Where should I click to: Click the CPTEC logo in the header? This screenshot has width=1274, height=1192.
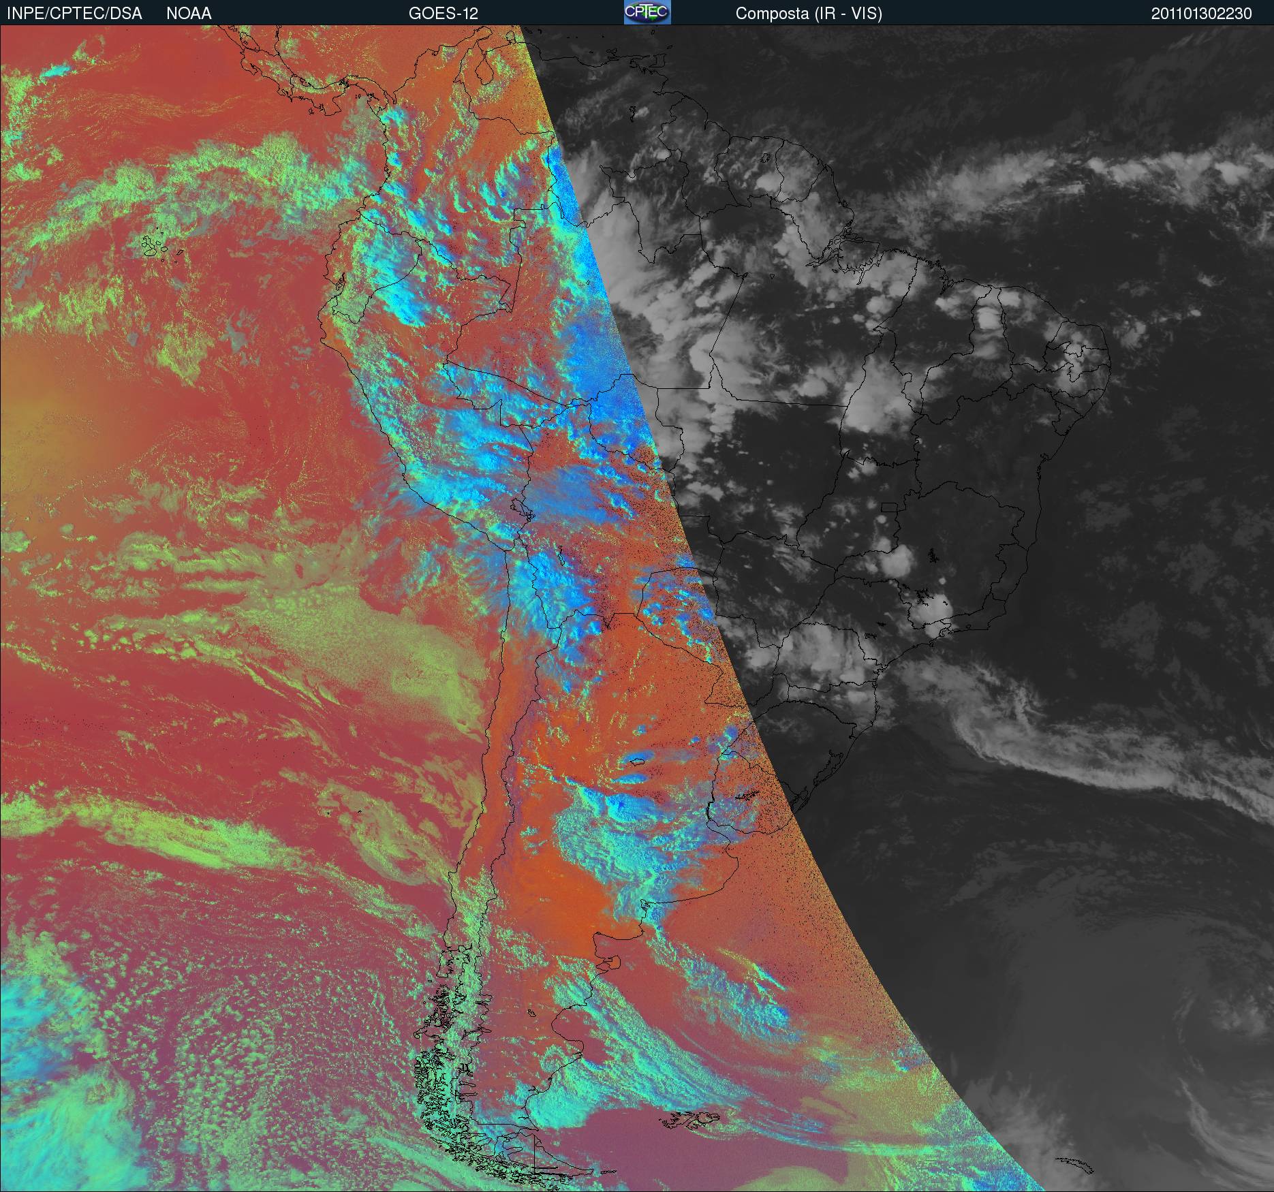tap(647, 12)
